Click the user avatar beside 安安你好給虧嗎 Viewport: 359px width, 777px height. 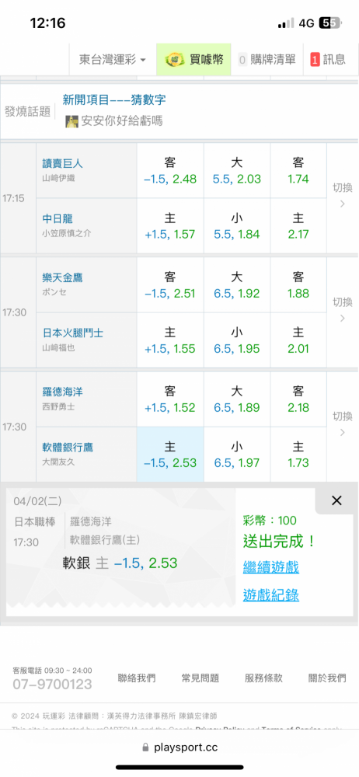pyautogui.click(x=72, y=121)
